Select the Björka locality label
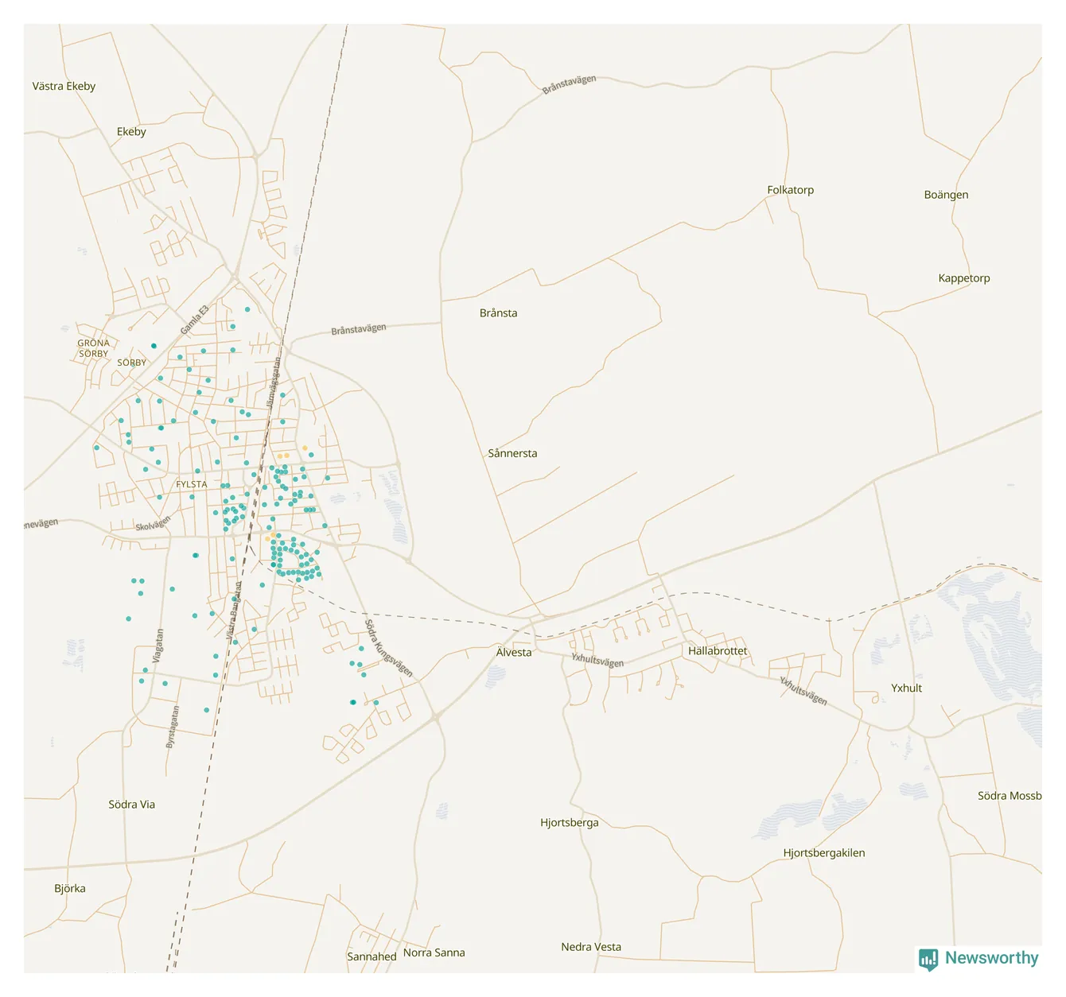Viewport: 1066px width, 997px height. pos(70,889)
